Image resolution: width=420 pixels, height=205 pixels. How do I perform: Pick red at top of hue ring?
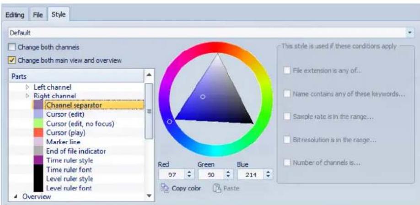[x=215, y=47]
